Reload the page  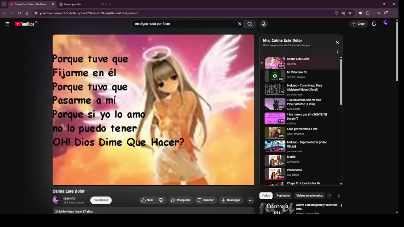(x=20, y=13)
